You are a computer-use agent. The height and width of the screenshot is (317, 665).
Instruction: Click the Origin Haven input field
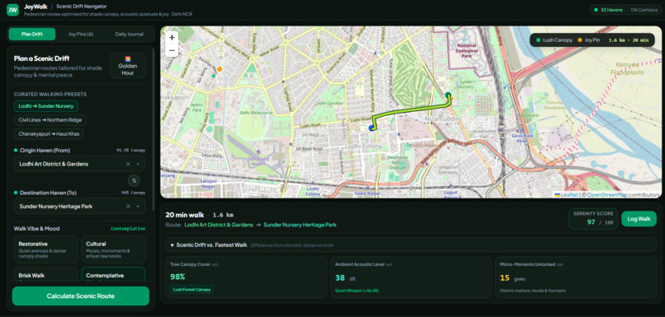[x=79, y=164]
